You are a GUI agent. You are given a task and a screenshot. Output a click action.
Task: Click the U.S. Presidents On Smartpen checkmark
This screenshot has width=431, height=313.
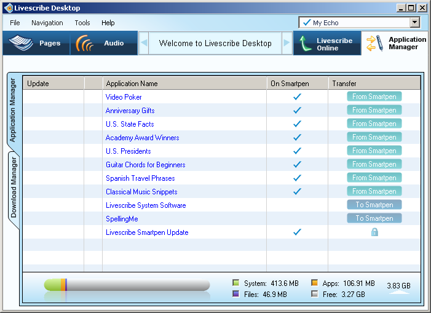tap(297, 151)
